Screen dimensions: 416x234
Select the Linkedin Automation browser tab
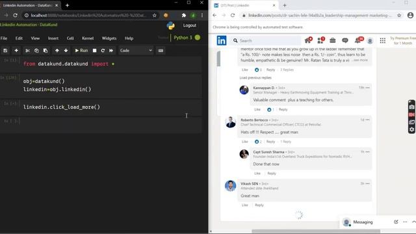[x=30, y=5]
